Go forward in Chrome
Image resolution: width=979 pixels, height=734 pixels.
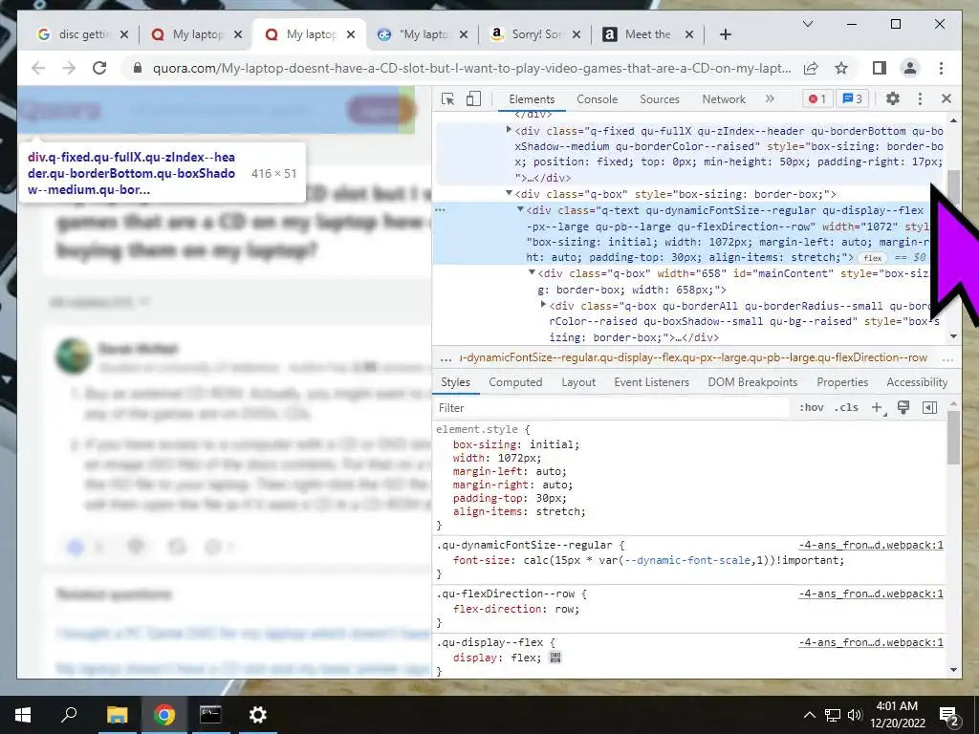click(69, 68)
